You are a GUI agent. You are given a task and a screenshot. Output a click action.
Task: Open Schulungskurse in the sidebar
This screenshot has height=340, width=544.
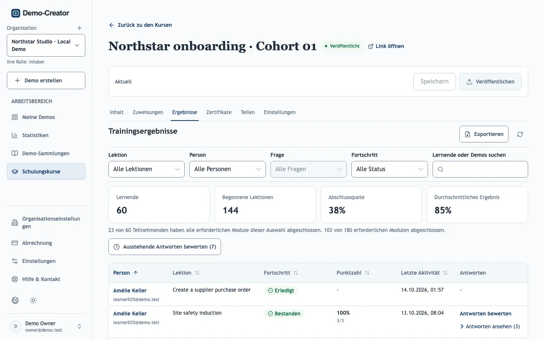[46, 172]
